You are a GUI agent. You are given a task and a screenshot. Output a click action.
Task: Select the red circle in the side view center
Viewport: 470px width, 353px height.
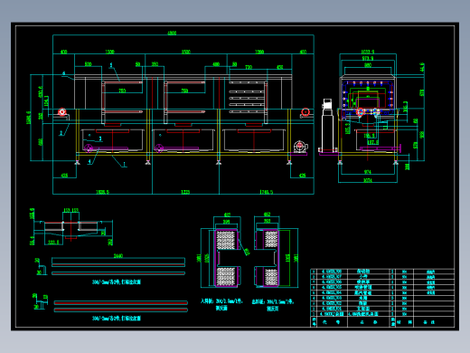(360, 112)
